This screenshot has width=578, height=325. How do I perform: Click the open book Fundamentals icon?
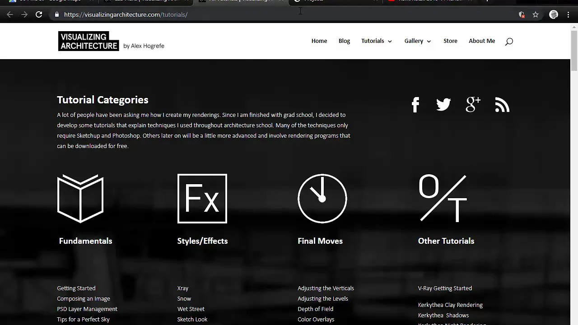point(80,199)
